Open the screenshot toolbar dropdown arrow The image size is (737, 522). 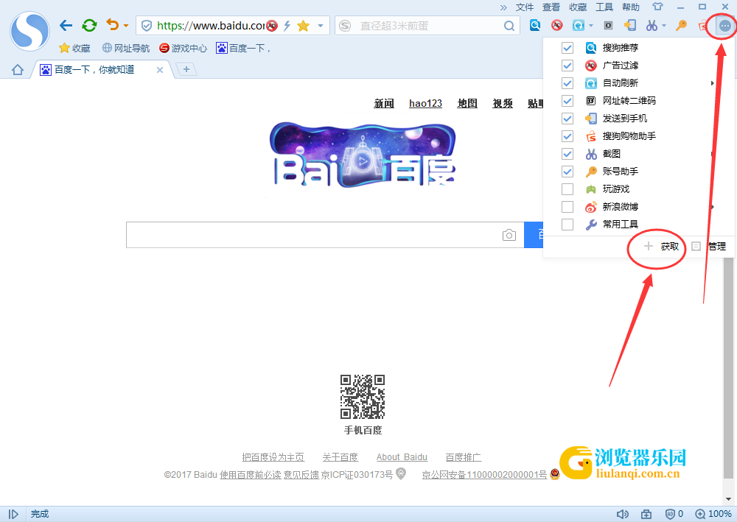[x=664, y=26]
